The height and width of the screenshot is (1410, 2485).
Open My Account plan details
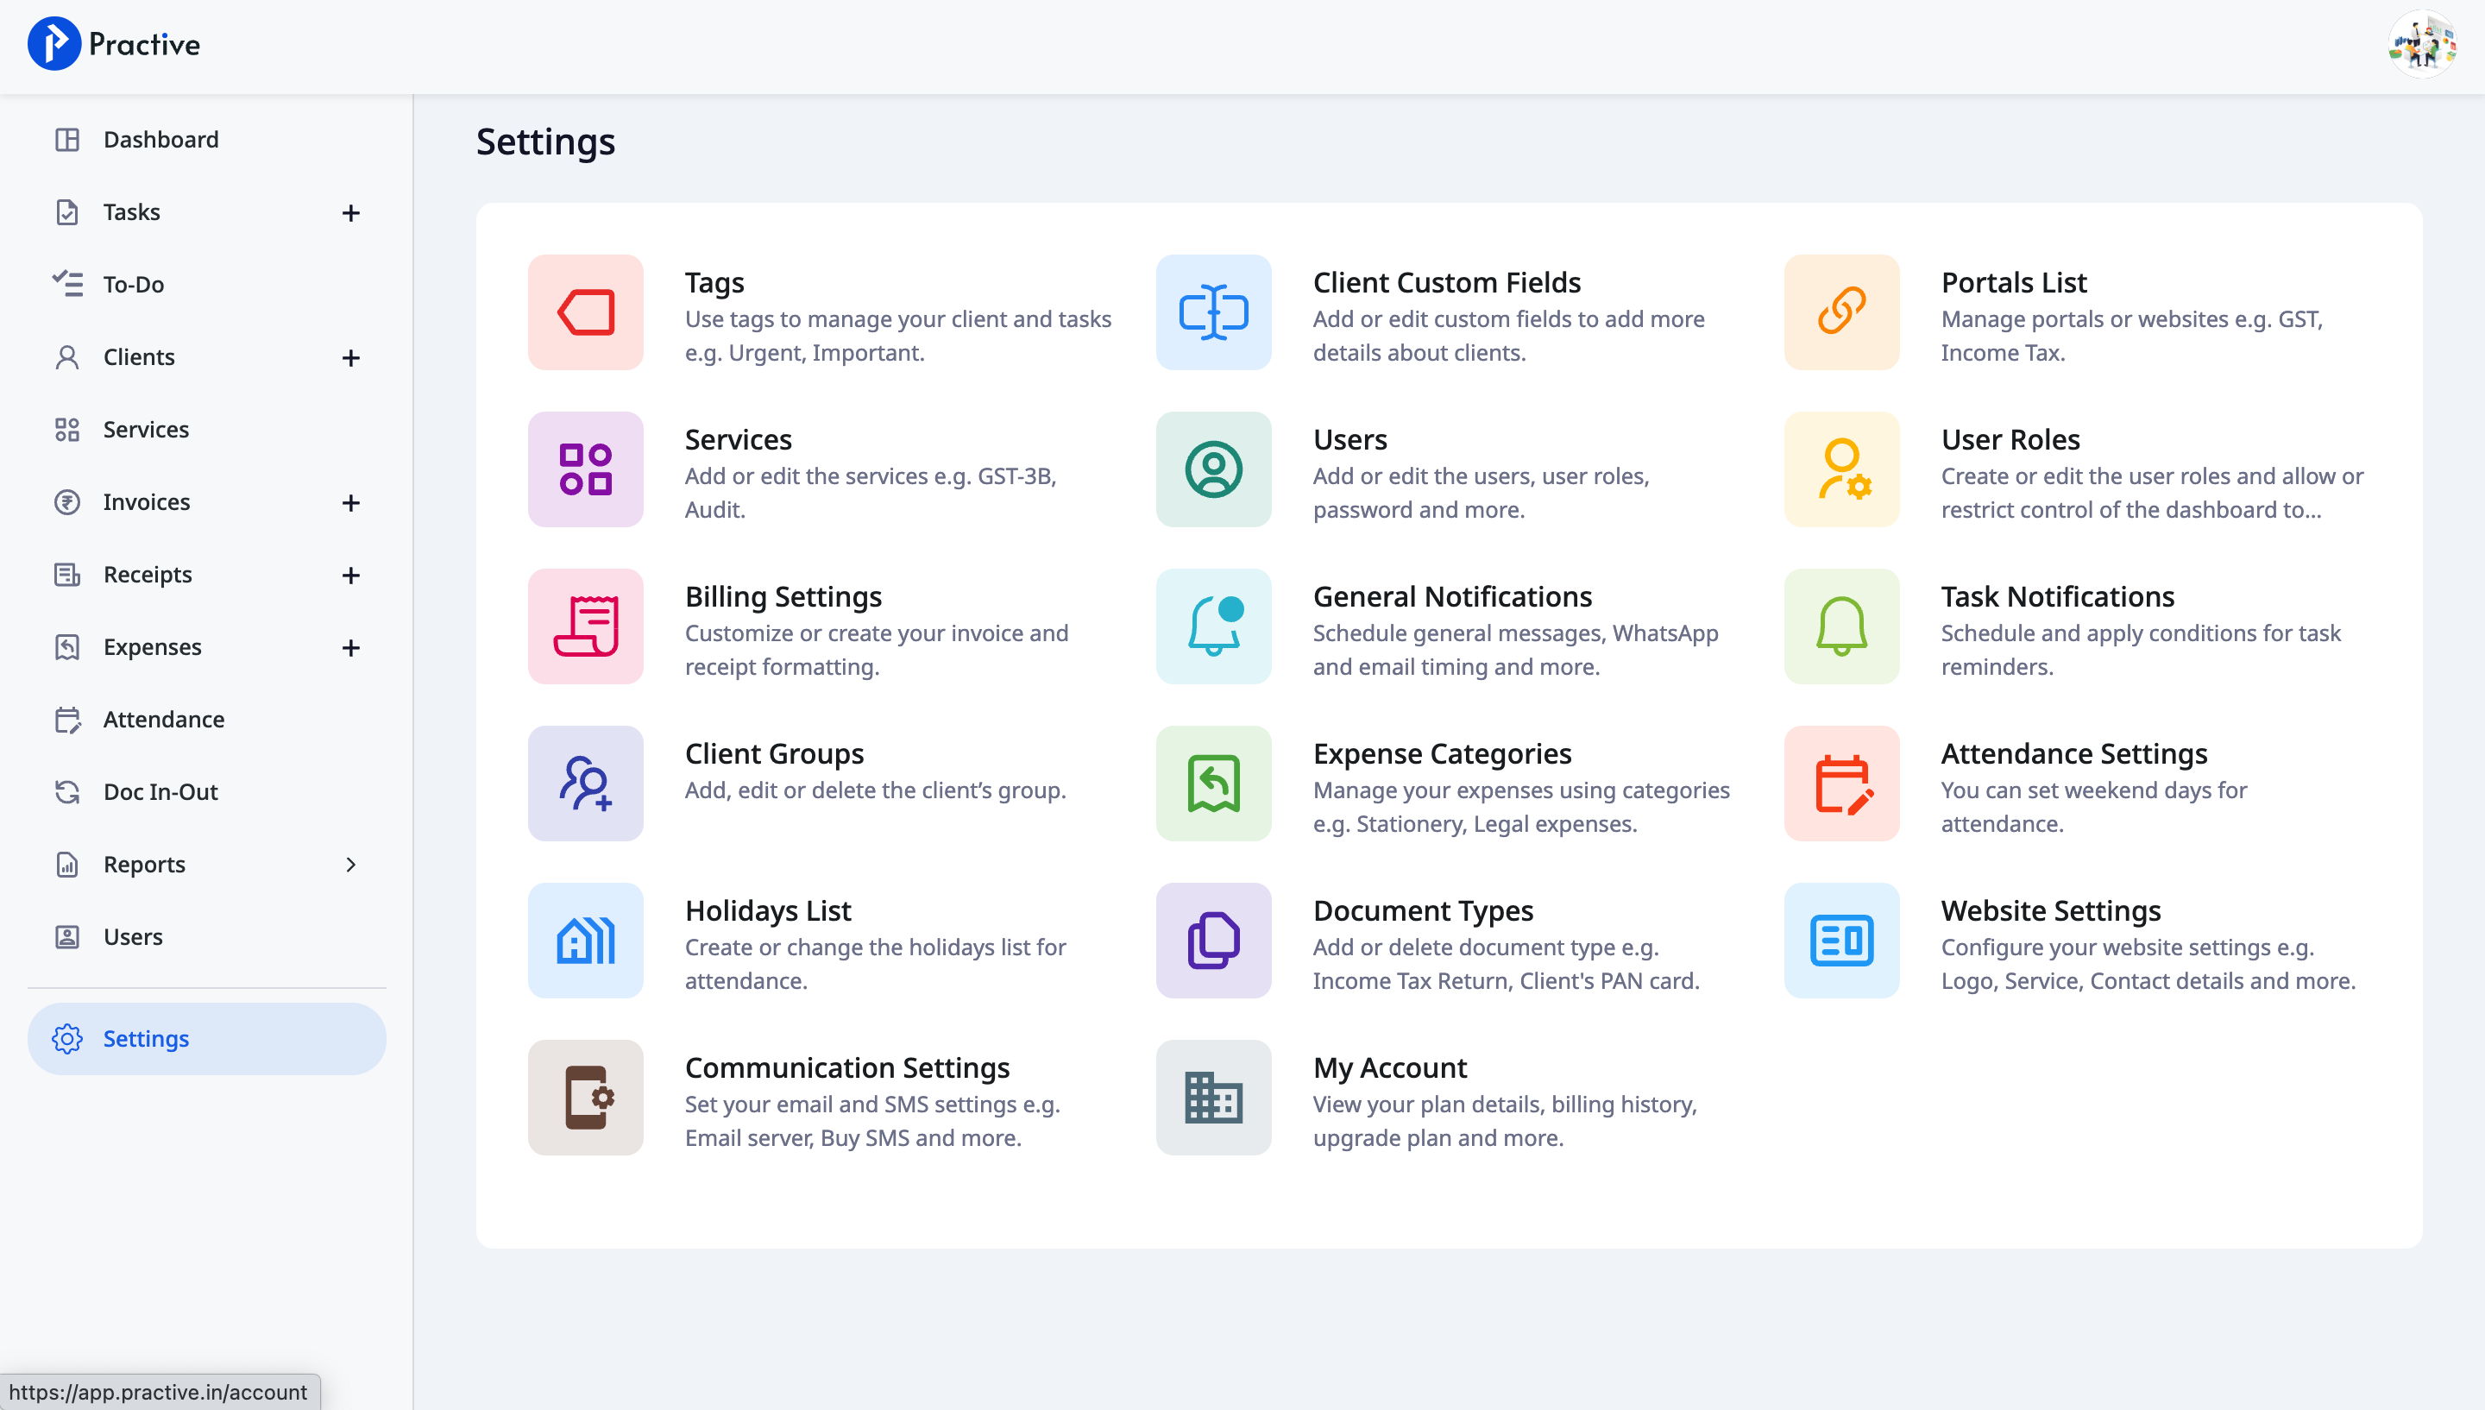[1389, 1067]
